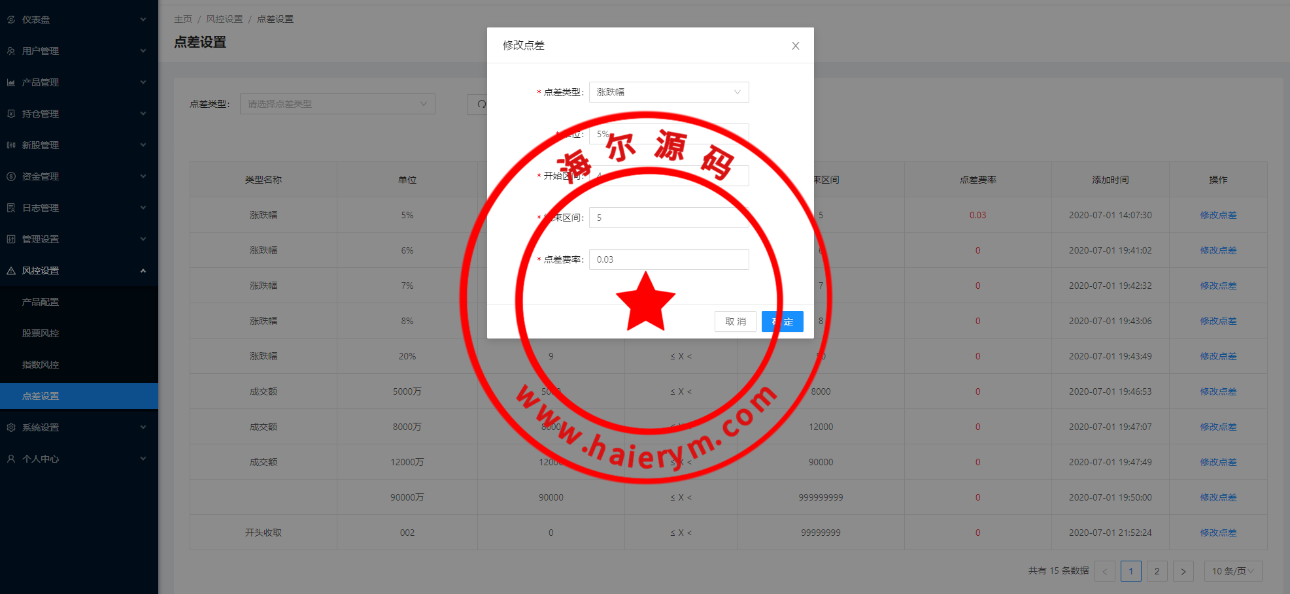The image size is (1290, 594).
Task: Click the 点差费率 input field
Action: coord(668,259)
